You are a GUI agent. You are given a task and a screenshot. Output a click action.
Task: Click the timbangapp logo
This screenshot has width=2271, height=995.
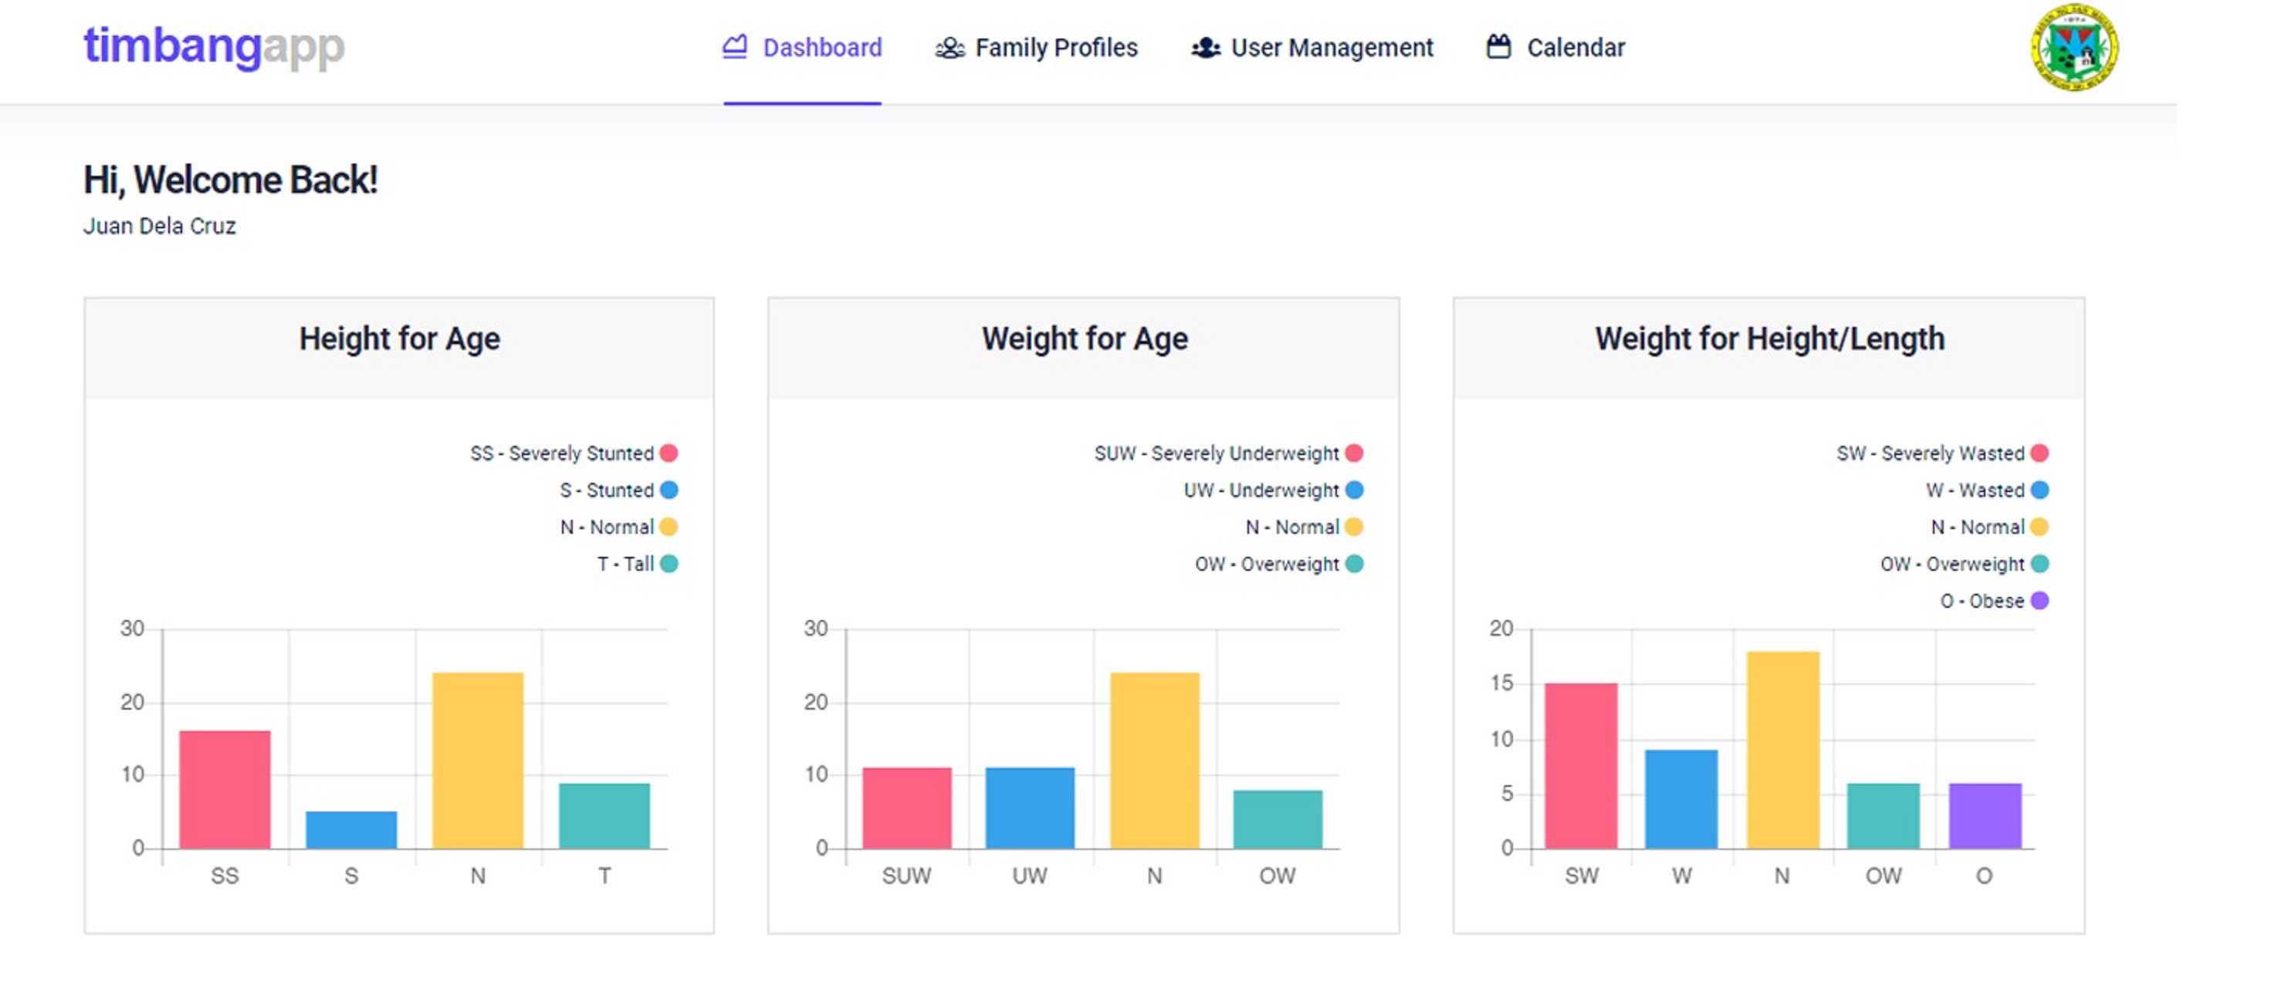click(x=213, y=46)
